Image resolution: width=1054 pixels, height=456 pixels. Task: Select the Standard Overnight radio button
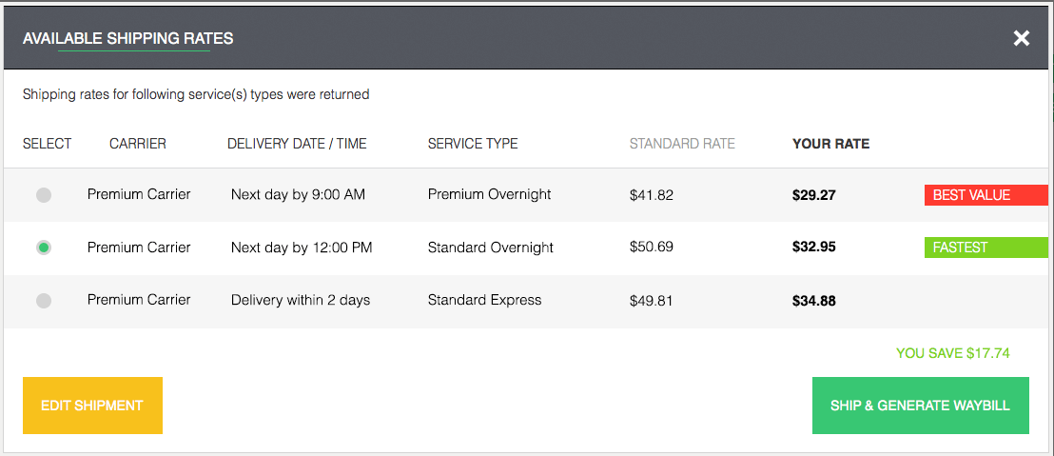coord(44,248)
